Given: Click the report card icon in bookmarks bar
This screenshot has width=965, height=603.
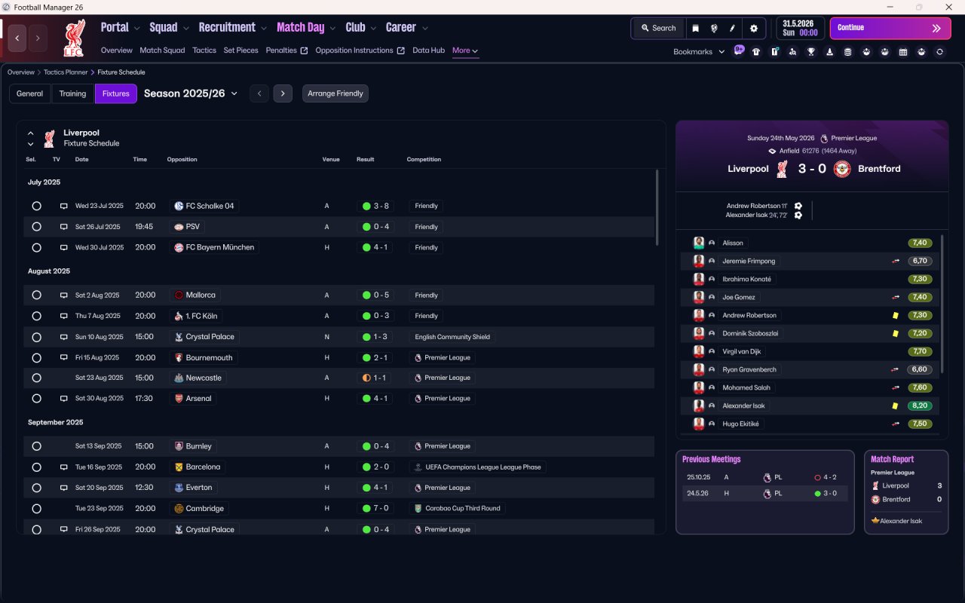Looking at the screenshot, I should (774, 52).
